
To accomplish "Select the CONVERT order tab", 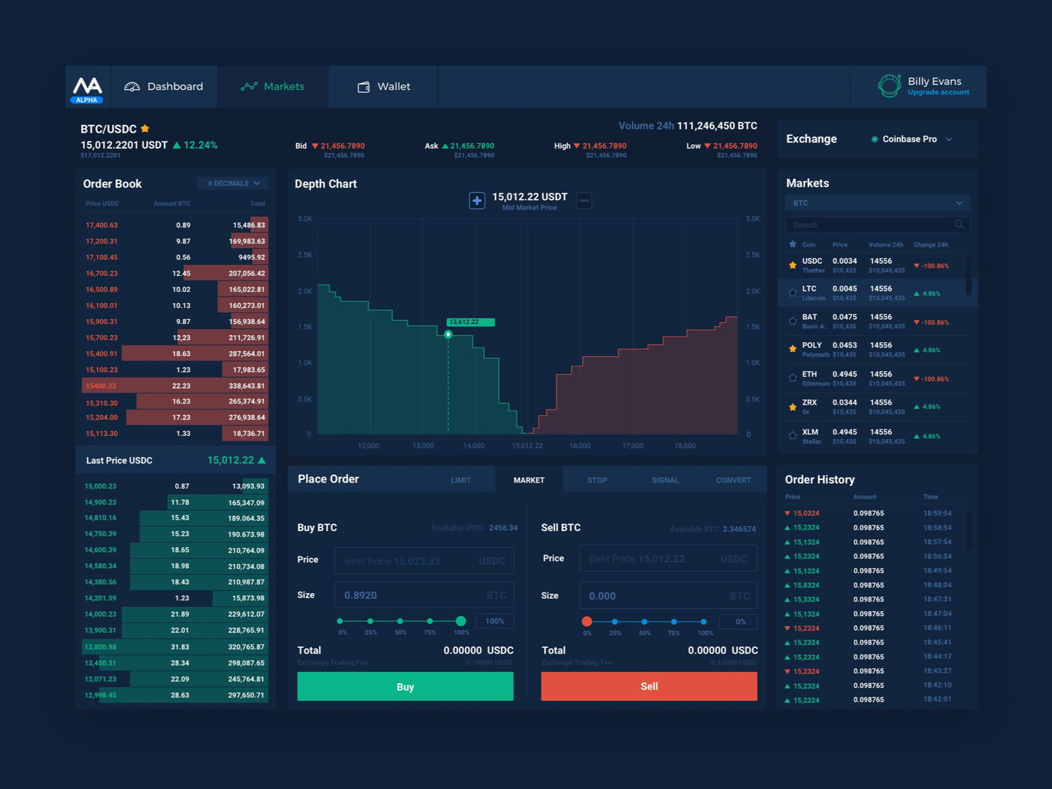I will [x=734, y=480].
